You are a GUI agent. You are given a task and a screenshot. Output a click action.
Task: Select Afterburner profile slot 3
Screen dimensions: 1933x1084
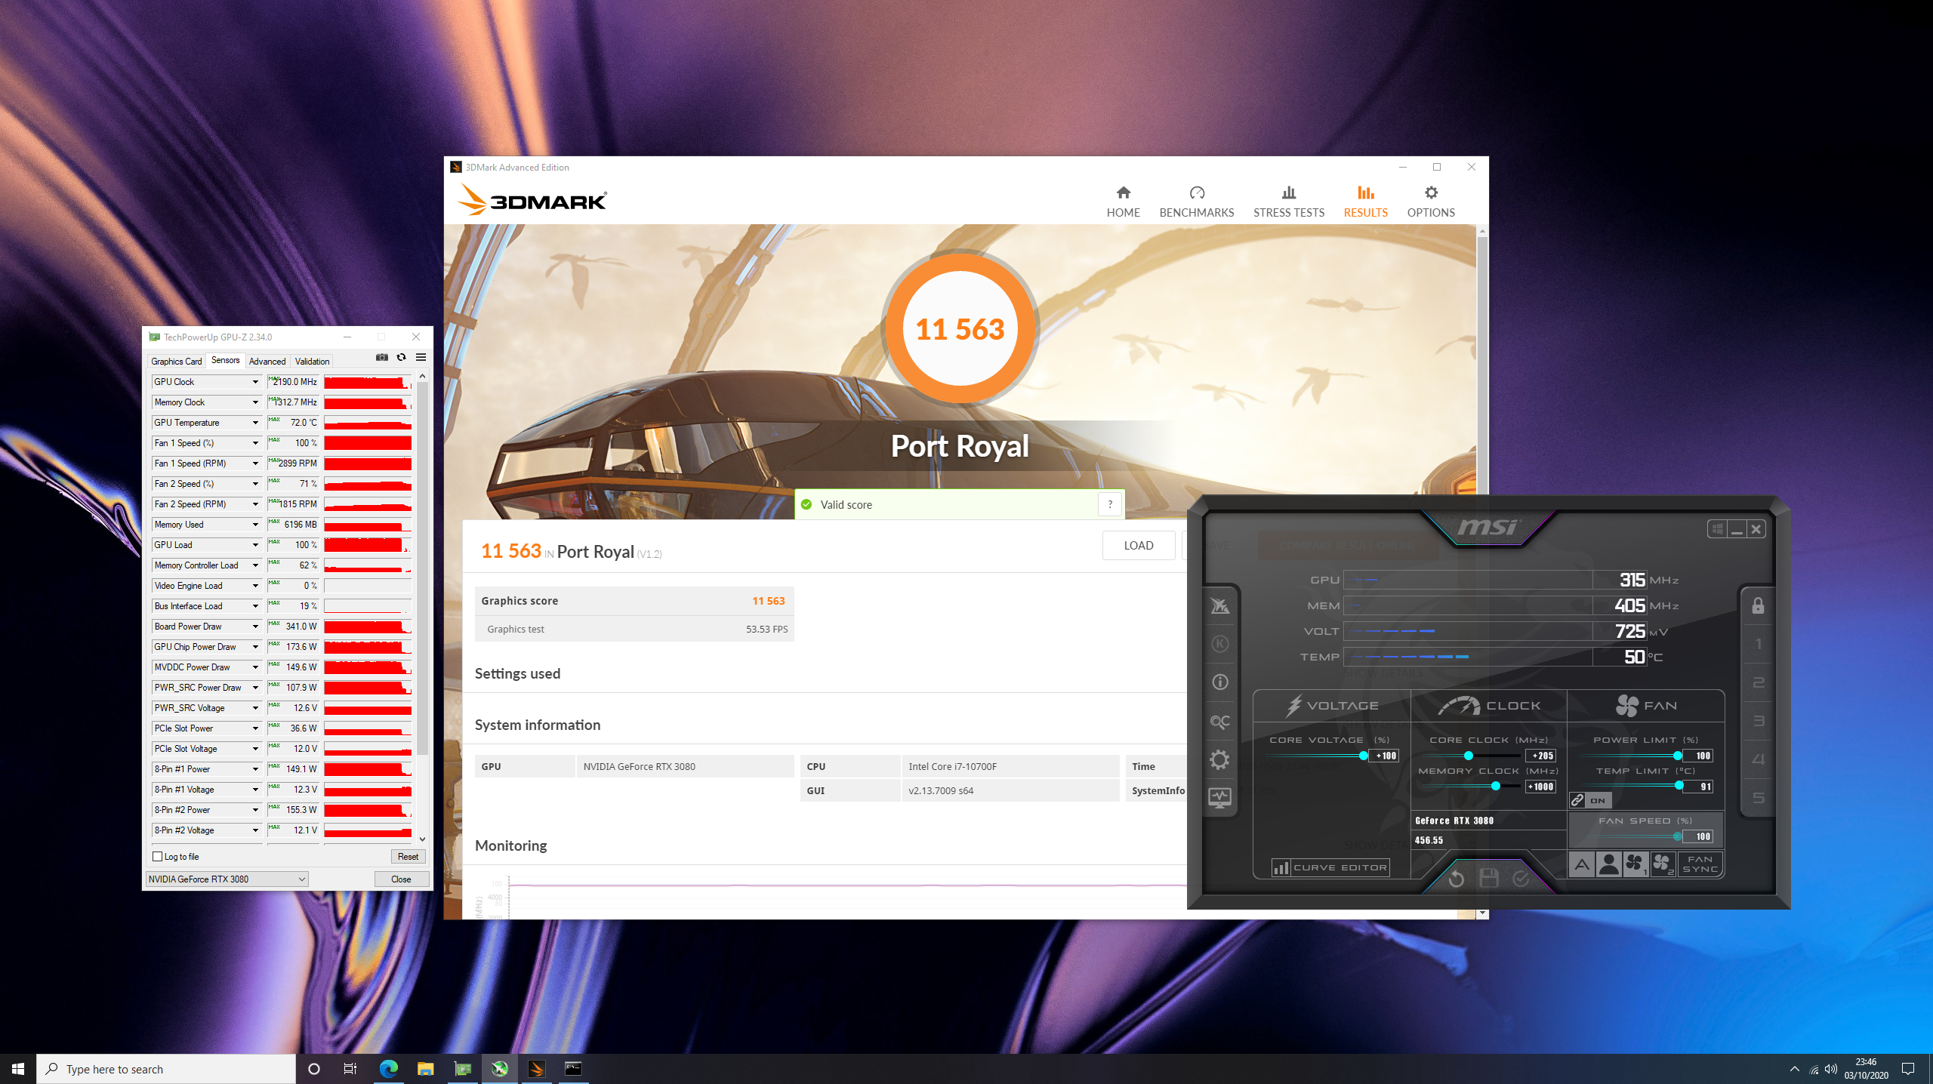[1758, 721]
